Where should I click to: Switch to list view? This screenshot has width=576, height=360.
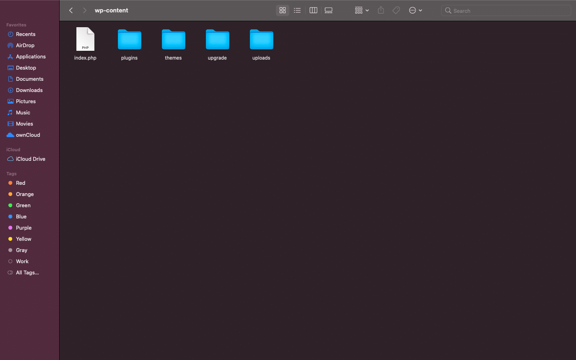(x=297, y=10)
